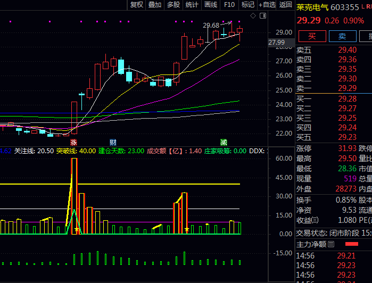Open the 画线 drawing tools
The width and height of the screenshot is (372, 283).
(x=211, y=5)
